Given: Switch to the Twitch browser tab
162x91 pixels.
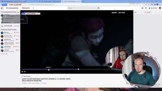Looking at the screenshot, I should tap(31, 1).
